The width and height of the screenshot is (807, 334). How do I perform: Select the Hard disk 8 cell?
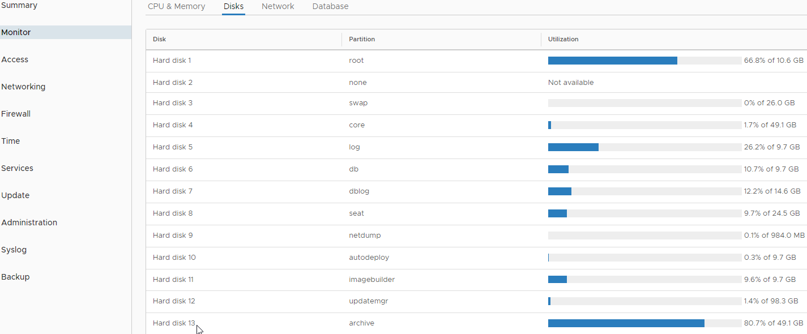coord(173,213)
